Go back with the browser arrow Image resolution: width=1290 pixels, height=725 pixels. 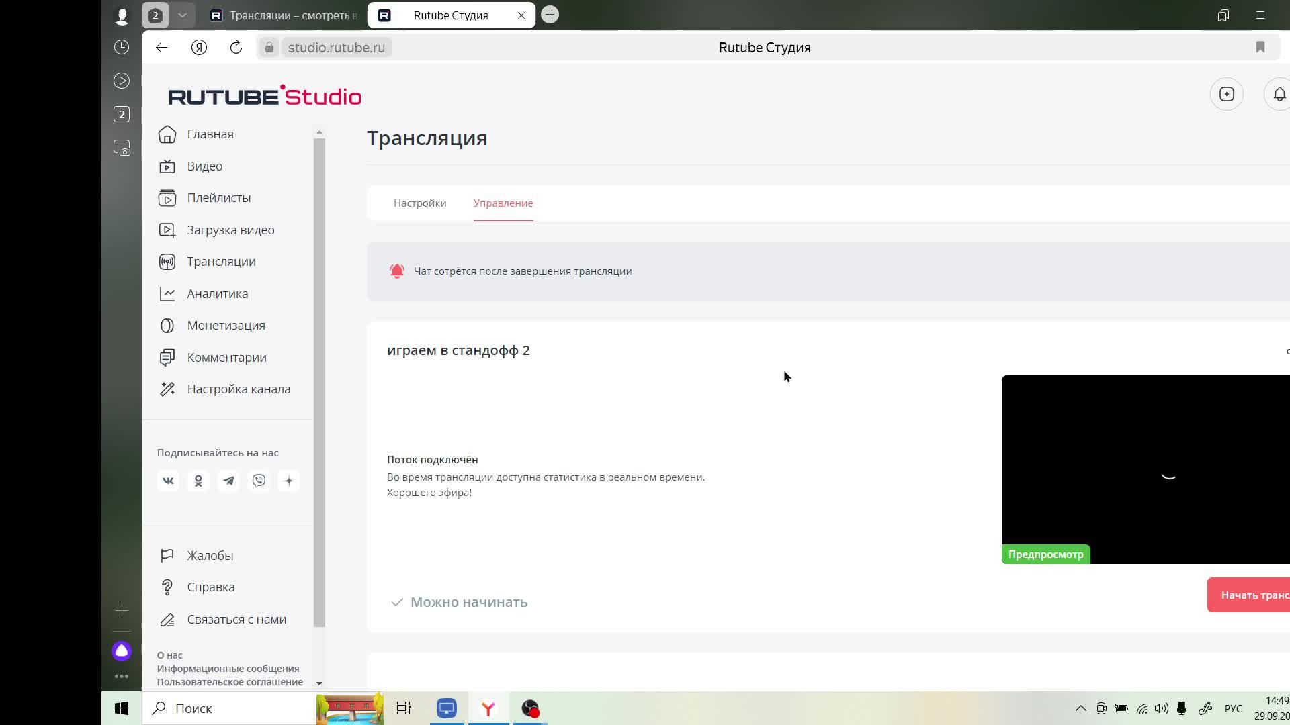coord(161,48)
